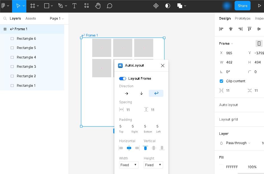Select the Text tool in toolbar
Screen dimensions: 264x174
(x=74, y=6)
